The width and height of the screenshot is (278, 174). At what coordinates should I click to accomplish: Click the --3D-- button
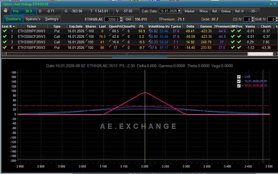(x=253, y=11)
